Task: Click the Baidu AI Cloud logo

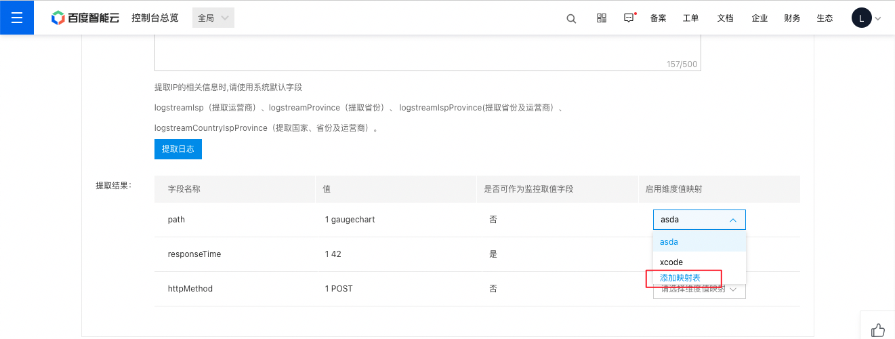Action: (x=85, y=18)
